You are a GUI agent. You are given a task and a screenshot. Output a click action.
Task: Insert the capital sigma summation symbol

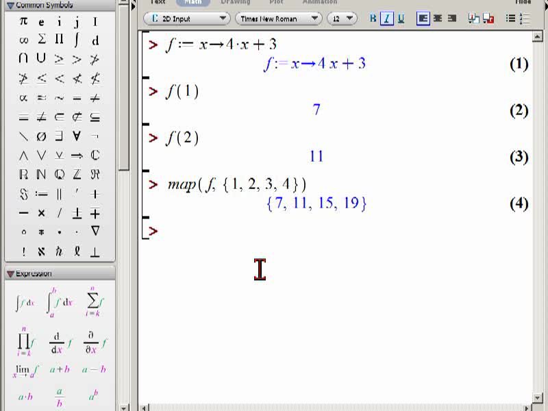click(42, 39)
